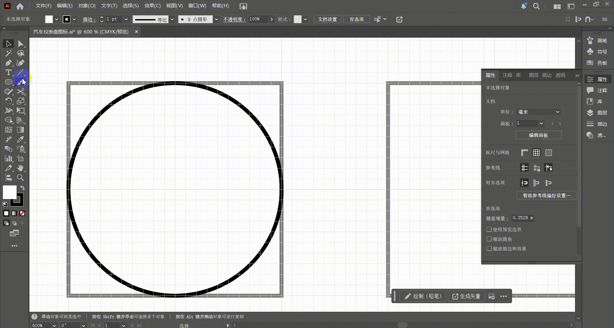Screen dimensions: 614x328
Task: Toggle smart guides button
Action: tap(548, 168)
